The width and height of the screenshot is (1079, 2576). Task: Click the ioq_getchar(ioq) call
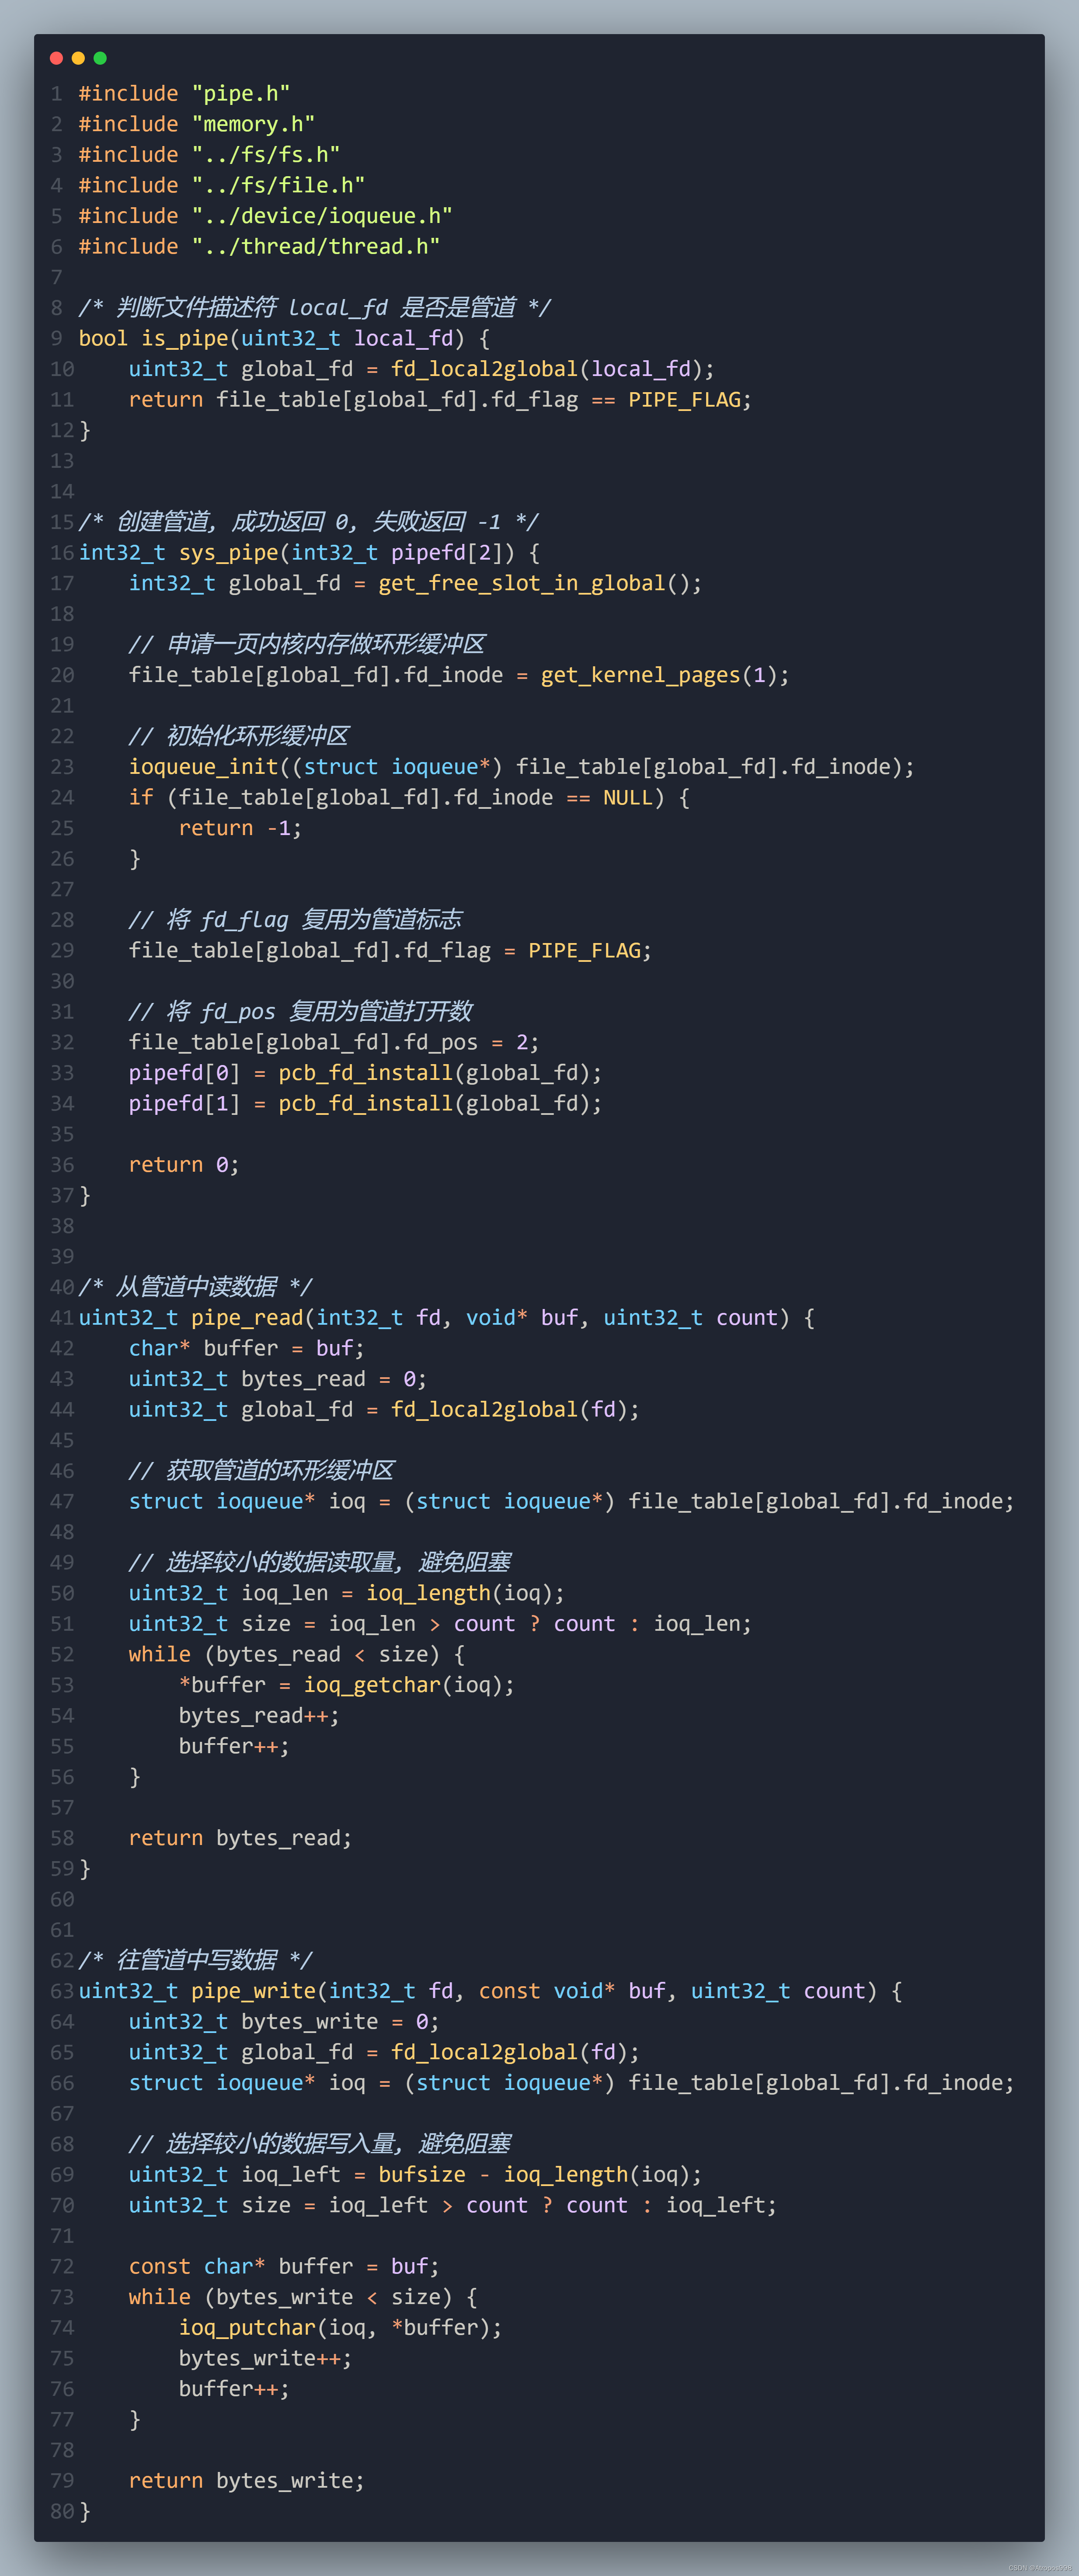403,1685
